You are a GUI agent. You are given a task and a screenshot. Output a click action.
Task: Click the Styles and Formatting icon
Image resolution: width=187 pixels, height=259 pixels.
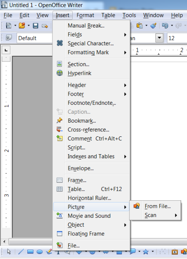pyautogui.click(x=9, y=38)
